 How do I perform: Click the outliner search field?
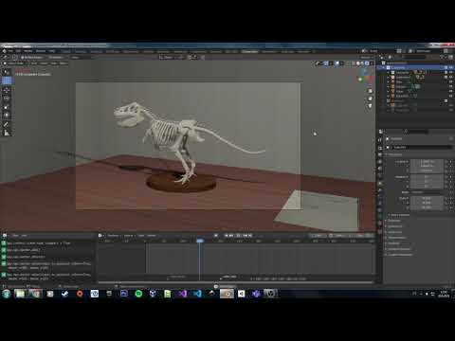[414, 57]
